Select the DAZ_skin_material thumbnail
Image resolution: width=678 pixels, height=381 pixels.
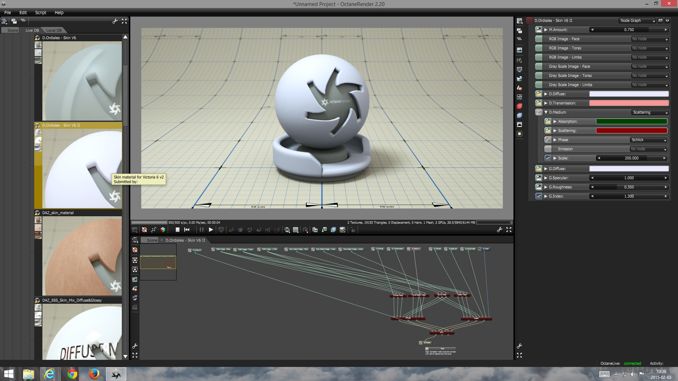click(82, 256)
